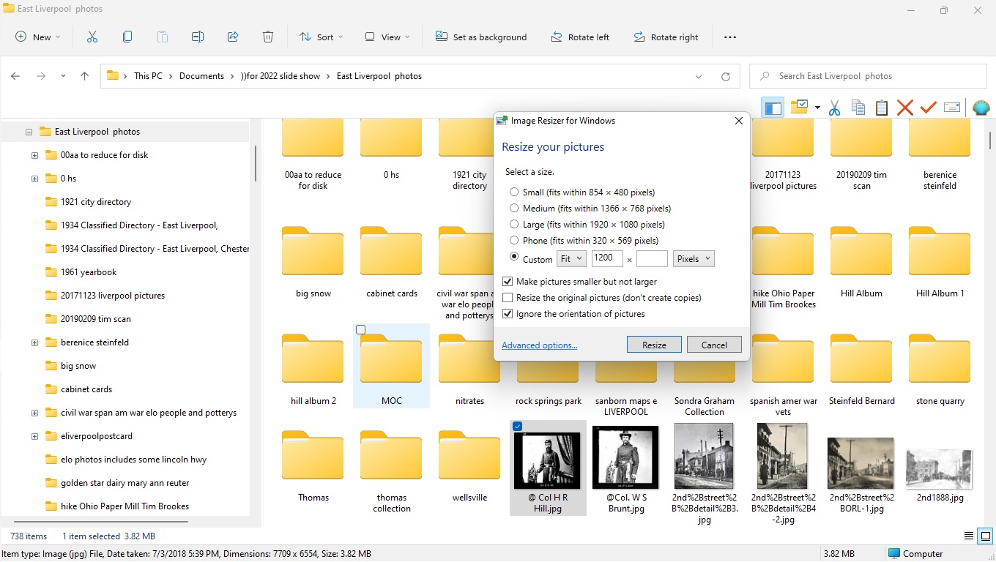This screenshot has height=562, width=996.
Task: Click the clipboard paste icon in Classic toolbar
Action: 882,108
